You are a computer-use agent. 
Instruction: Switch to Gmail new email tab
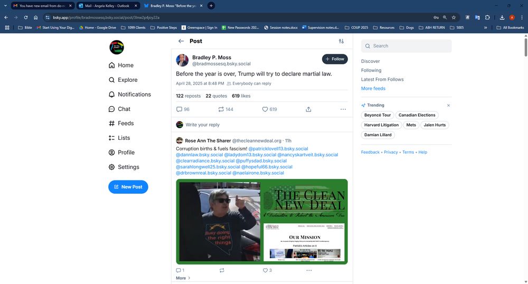(x=42, y=6)
